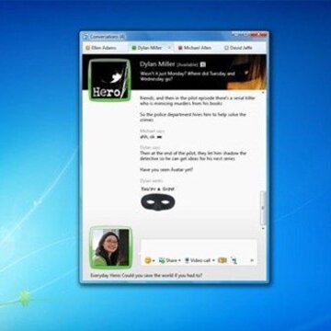Click the small icon next to Dylan Miller's Available status
Viewport: 331px width, 331px height.
[x=203, y=64]
